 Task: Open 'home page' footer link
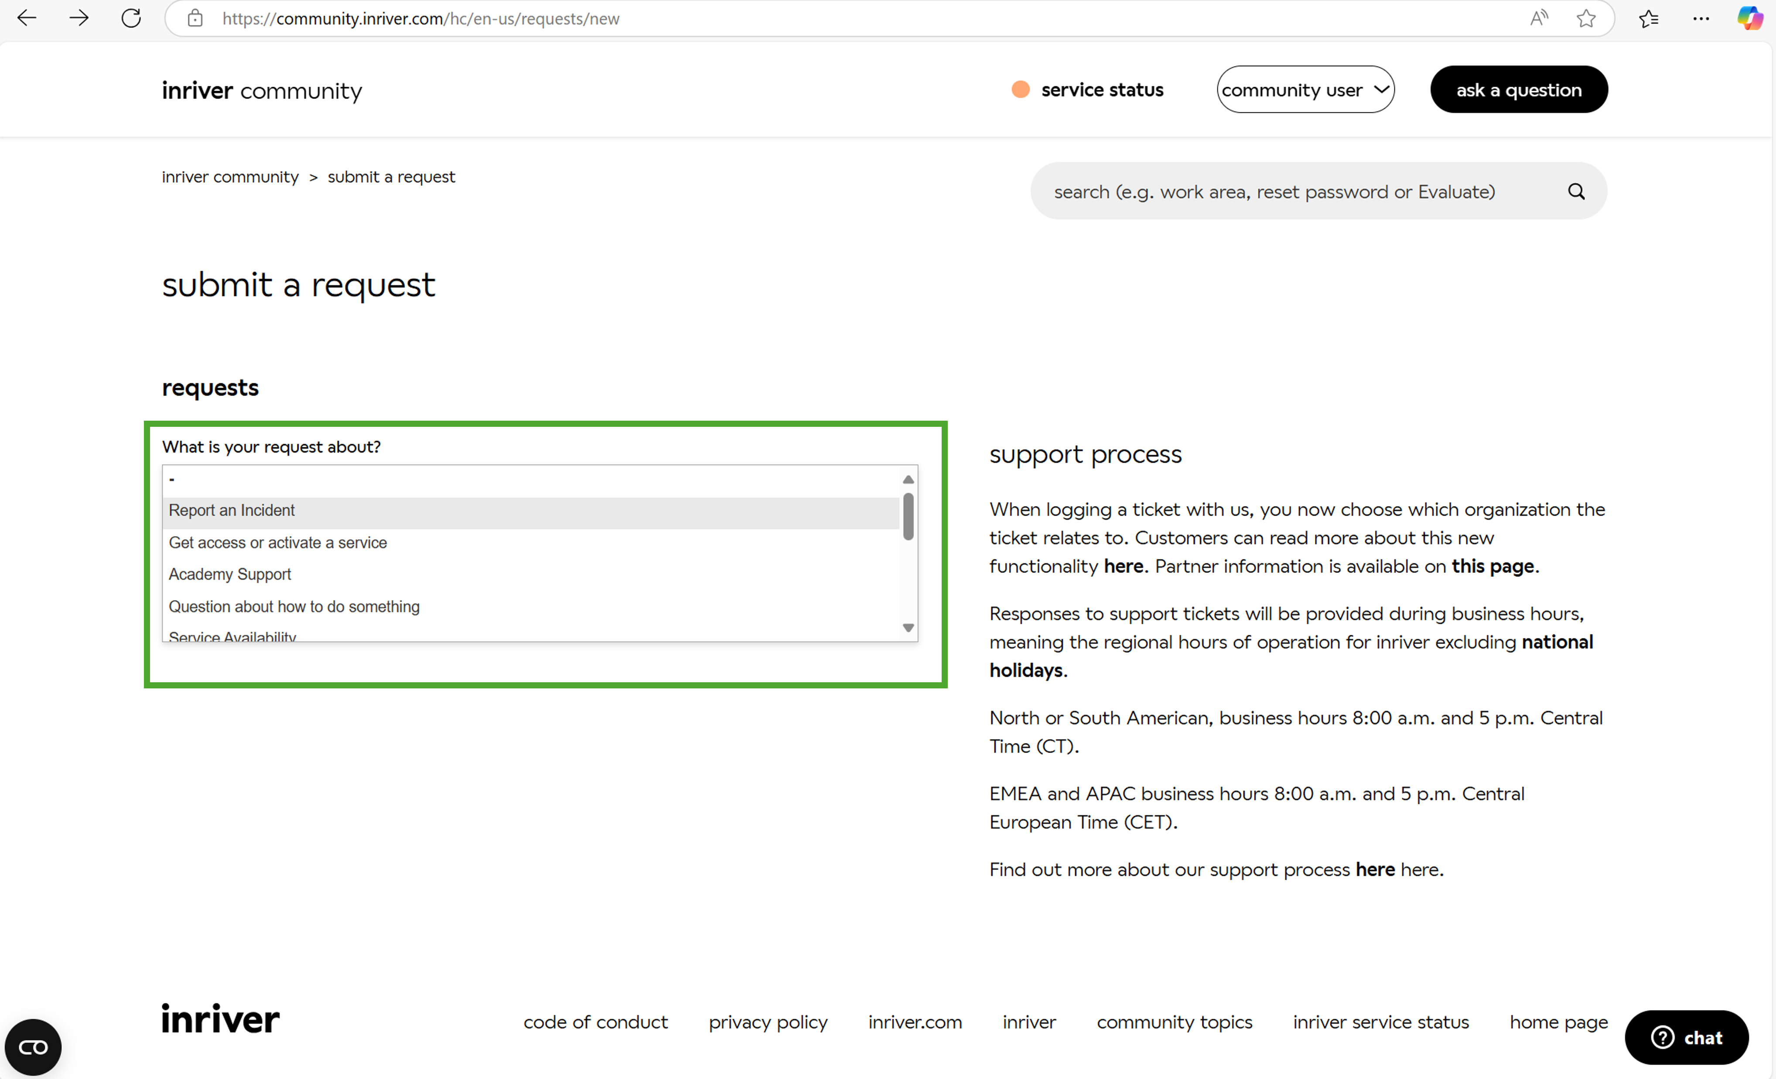click(1559, 1022)
